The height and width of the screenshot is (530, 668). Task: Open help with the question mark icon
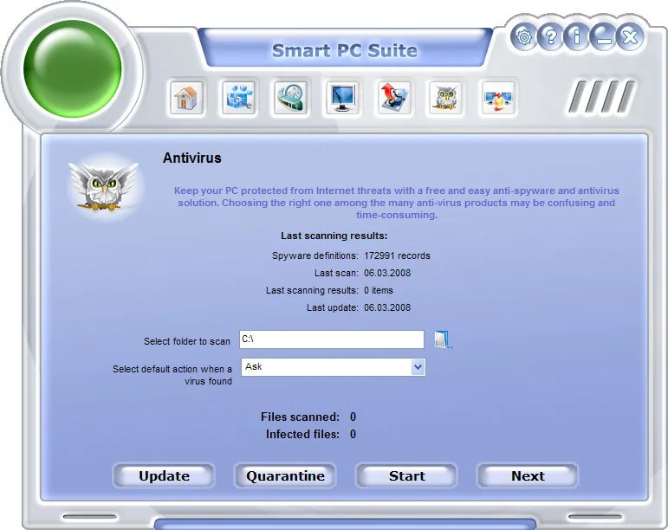tap(550, 37)
